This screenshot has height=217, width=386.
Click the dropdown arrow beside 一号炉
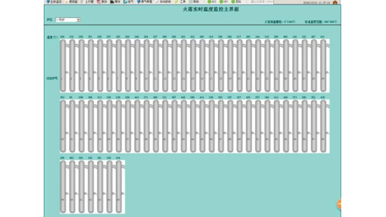(x=78, y=20)
